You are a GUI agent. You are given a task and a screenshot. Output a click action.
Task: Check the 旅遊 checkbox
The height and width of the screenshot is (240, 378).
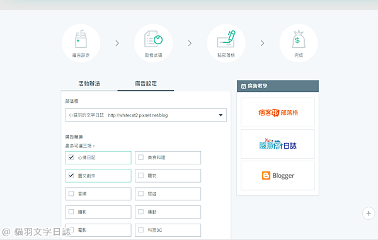pos(140,193)
